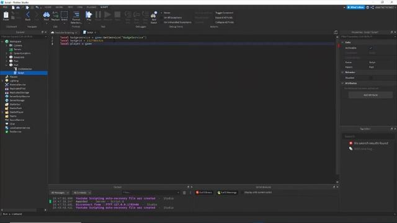Expand the Camera tree node
The height and width of the screenshot is (223, 397).
tap(7, 45)
